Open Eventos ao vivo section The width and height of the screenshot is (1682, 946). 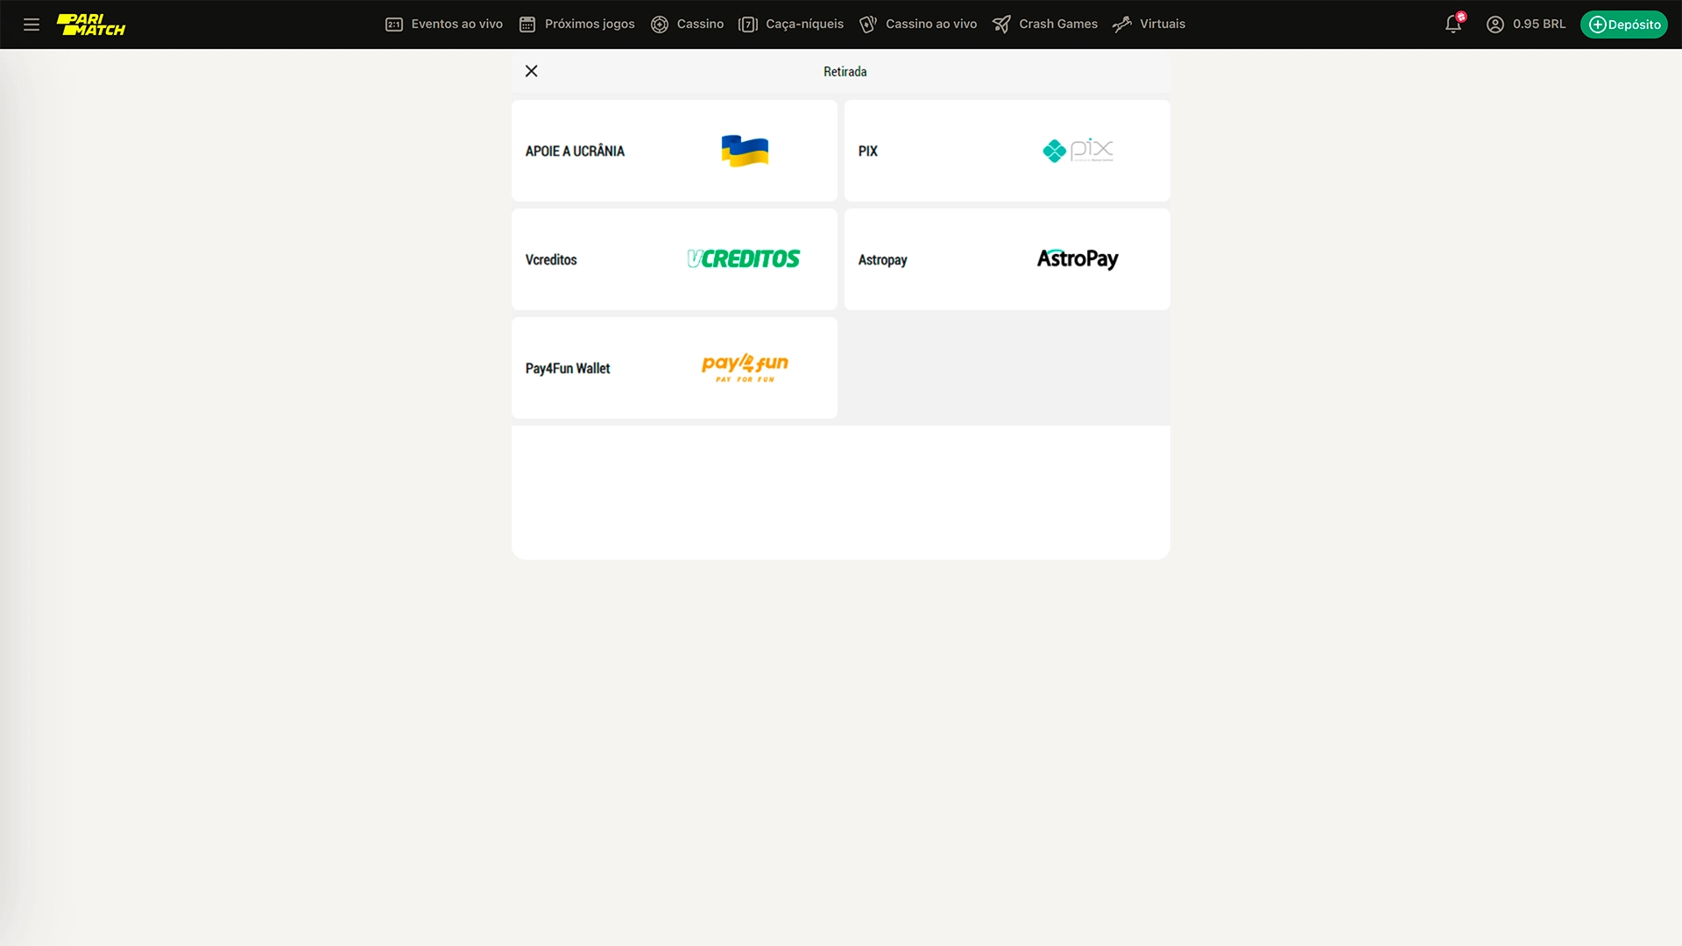click(456, 25)
